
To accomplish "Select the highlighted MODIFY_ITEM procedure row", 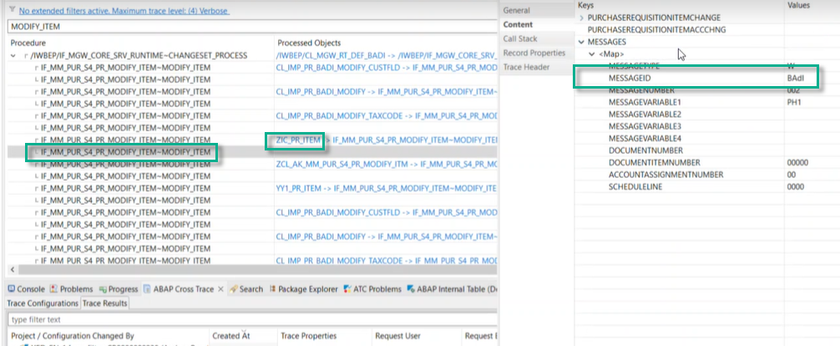I will [x=125, y=152].
